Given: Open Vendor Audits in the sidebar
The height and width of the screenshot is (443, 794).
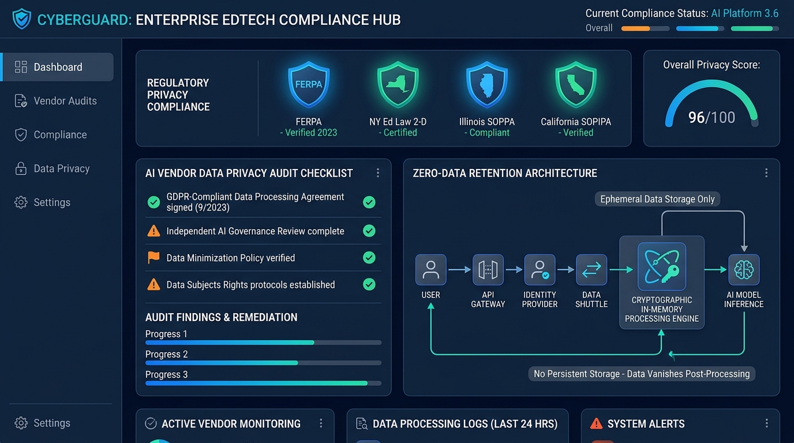Looking at the screenshot, I should click(57, 101).
